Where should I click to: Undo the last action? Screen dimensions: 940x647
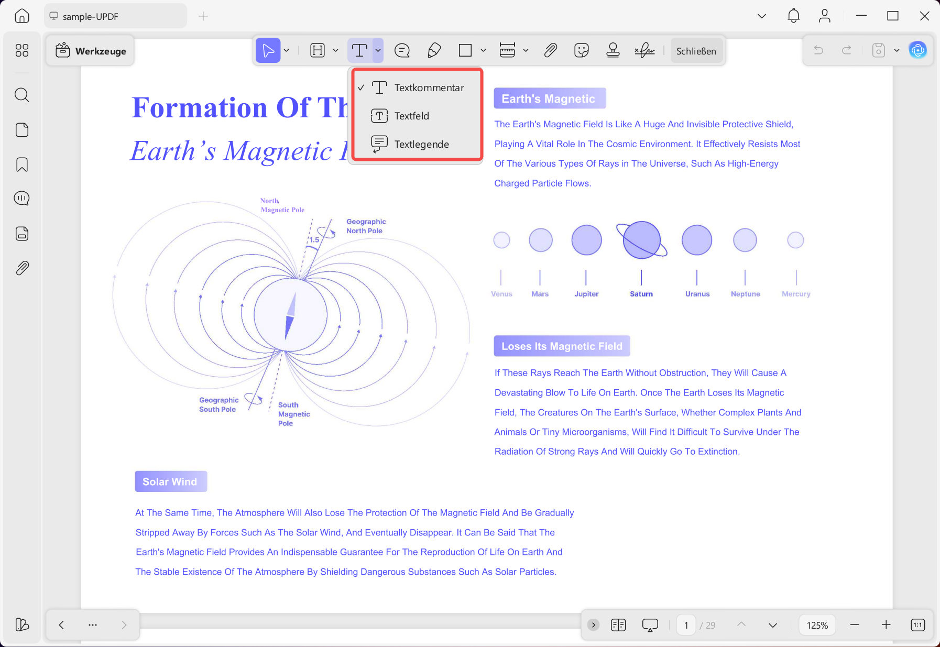click(x=818, y=50)
